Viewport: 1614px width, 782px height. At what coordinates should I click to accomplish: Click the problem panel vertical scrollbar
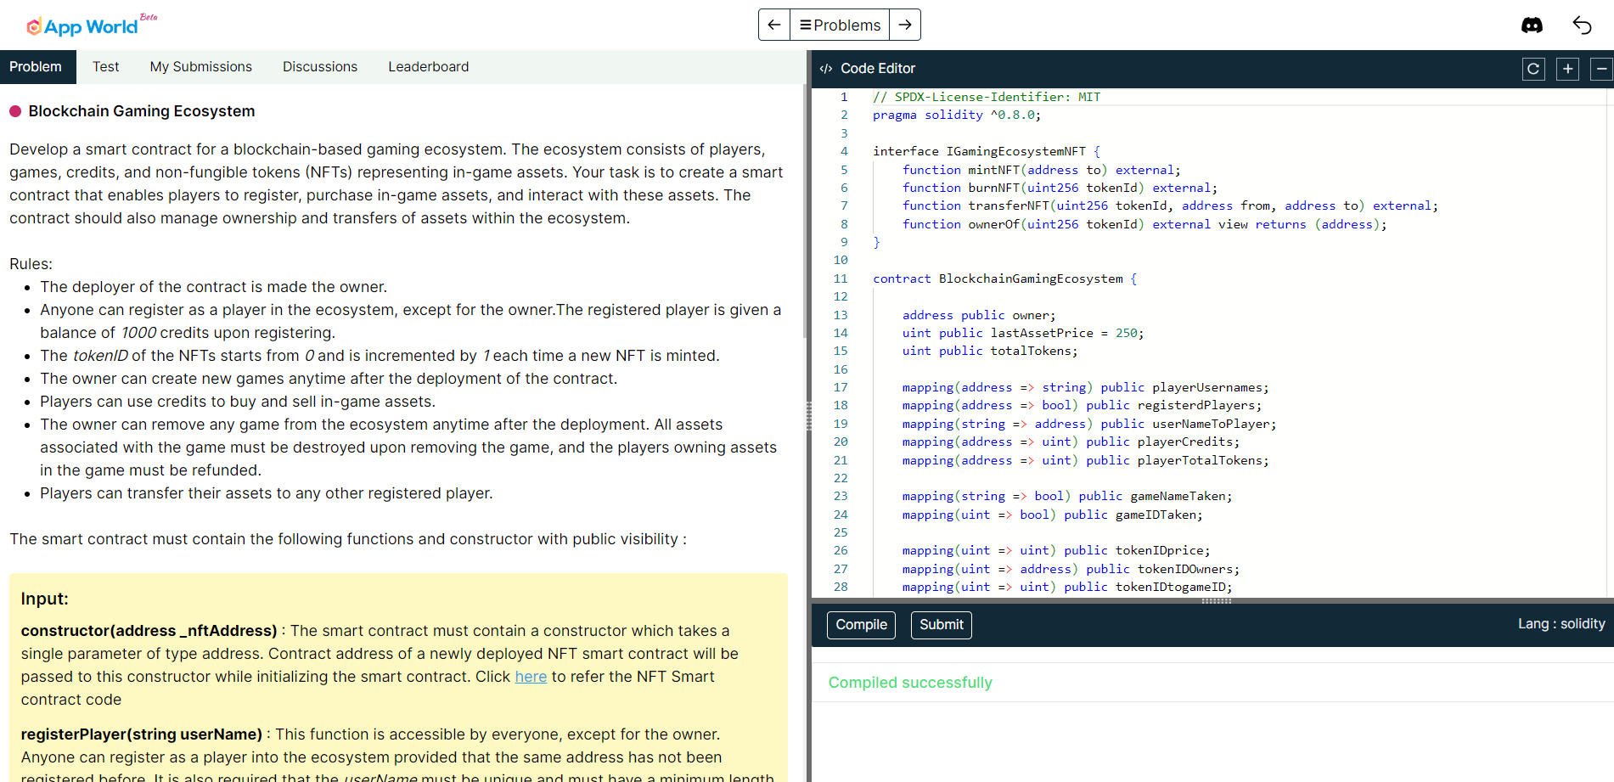pos(805,212)
